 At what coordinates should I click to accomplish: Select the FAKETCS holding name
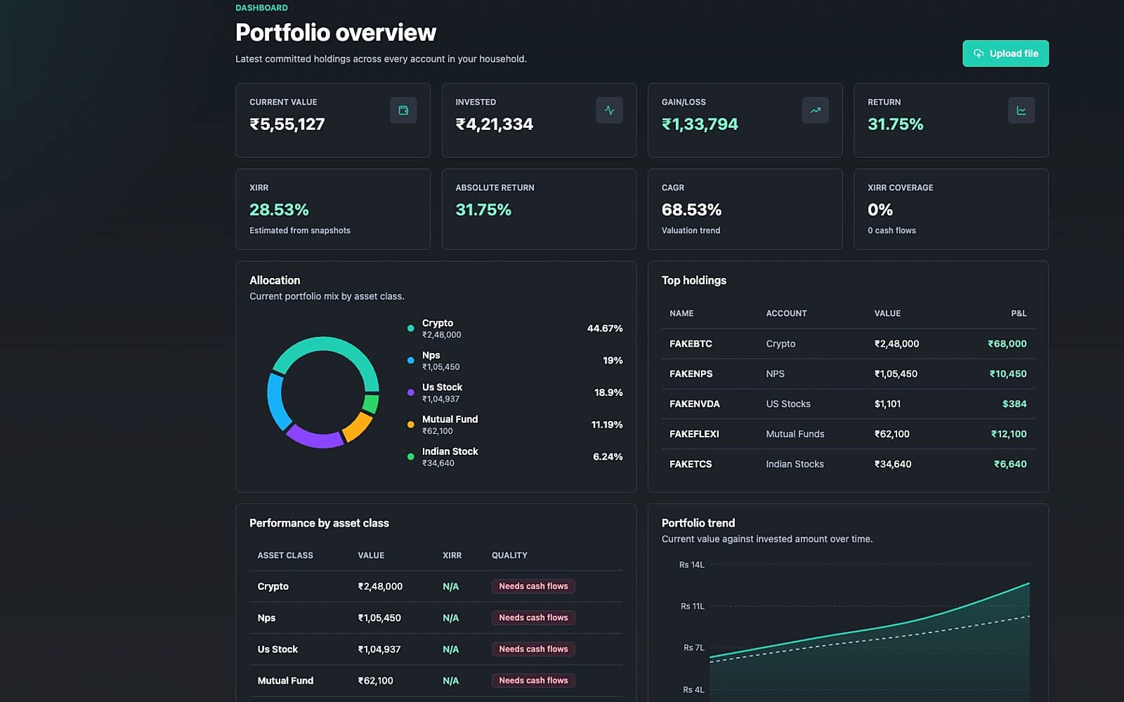tap(691, 465)
